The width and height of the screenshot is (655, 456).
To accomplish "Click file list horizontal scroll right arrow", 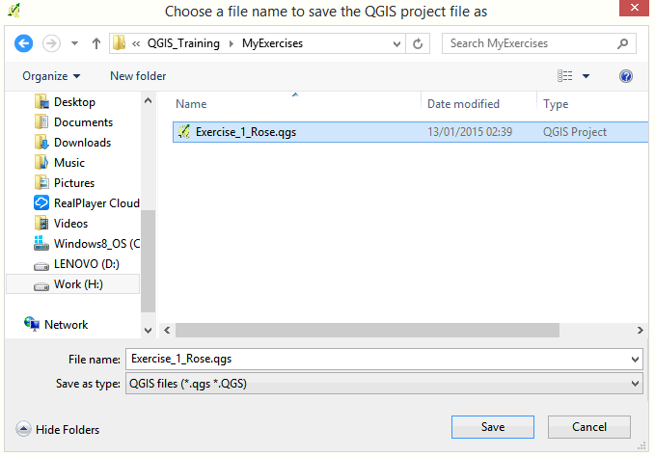I will [x=640, y=331].
